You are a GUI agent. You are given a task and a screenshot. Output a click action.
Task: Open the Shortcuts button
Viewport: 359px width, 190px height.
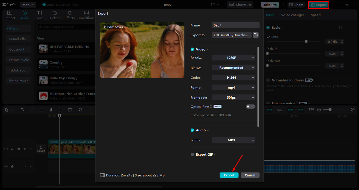coord(240,5)
